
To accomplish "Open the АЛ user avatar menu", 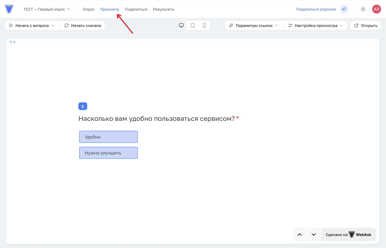I will pyautogui.click(x=376, y=9).
